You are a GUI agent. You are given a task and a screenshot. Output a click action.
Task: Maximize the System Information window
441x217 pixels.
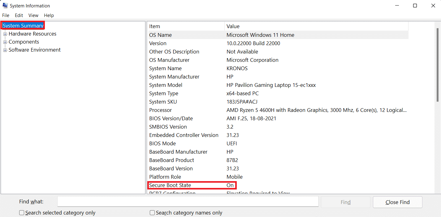pyautogui.click(x=415, y=6)
